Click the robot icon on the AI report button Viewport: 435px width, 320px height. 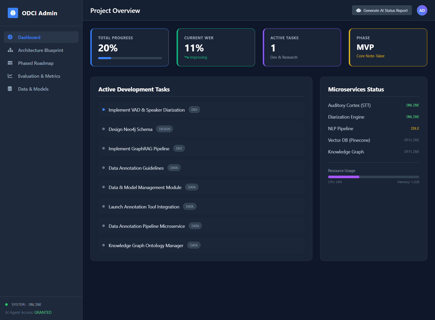(x=359, y=10)
